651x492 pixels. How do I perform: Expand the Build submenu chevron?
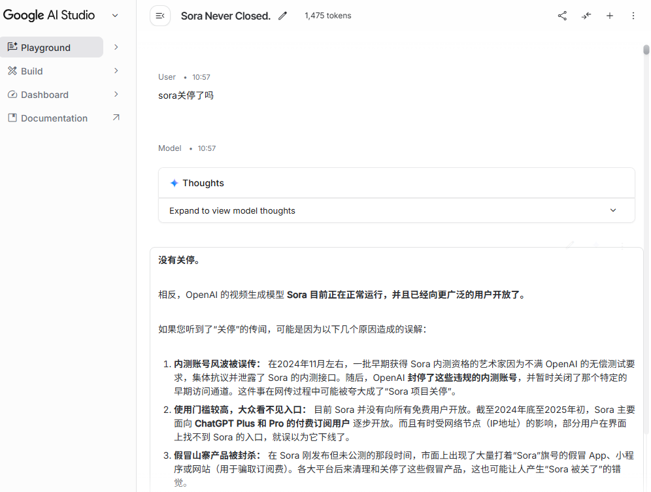coord(116,71)
